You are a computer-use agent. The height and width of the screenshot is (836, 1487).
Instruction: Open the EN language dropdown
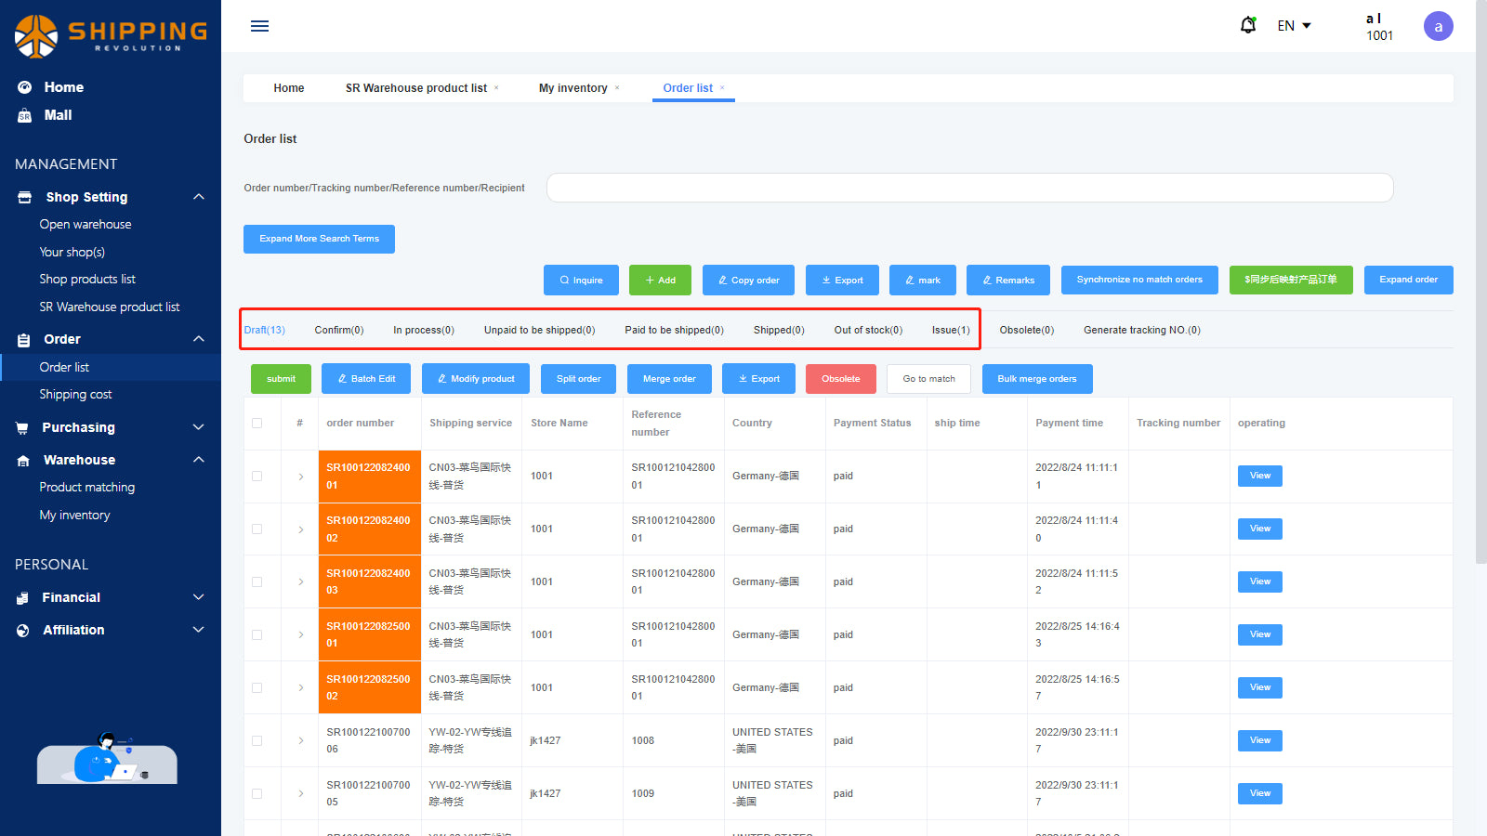click(x=1294, y=26)
